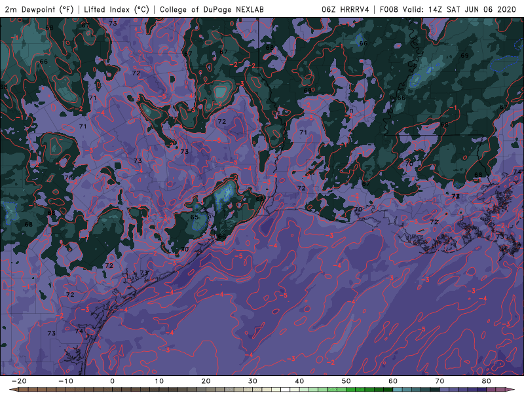Click the colorbar's right end arrow
Image resolution: width=524 pixels, height=393 pixels.
tap(512, 390)
